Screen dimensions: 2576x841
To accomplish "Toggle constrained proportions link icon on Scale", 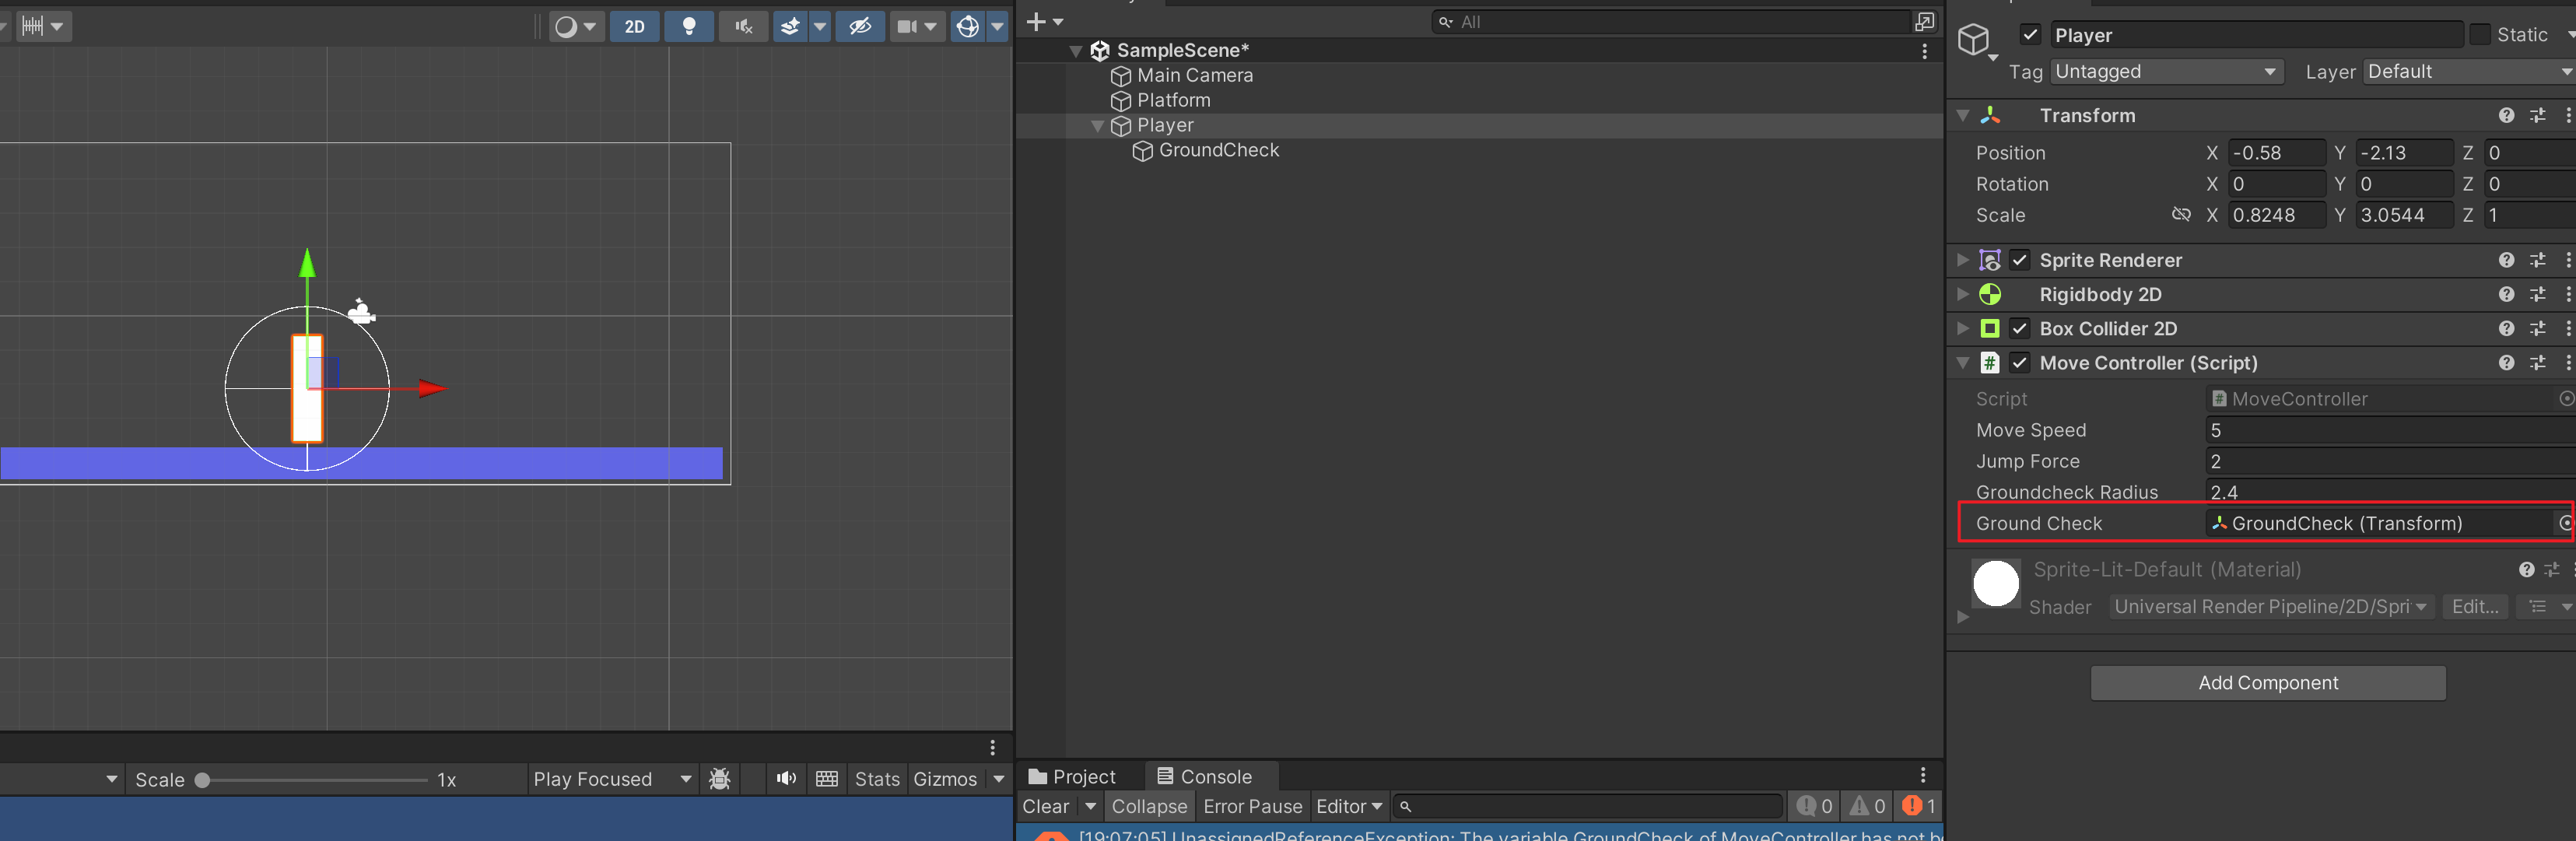I will pyautogui.click(x=2181, y=215).
